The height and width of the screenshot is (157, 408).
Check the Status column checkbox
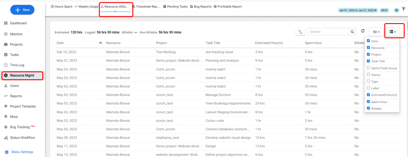[369, 74]
